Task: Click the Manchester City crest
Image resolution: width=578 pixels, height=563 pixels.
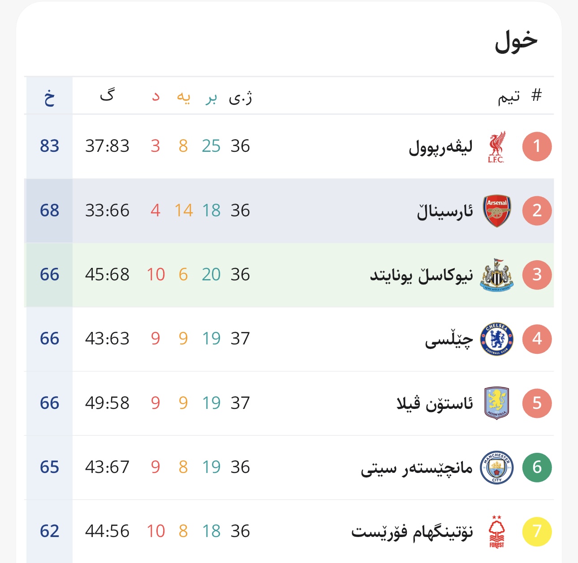Action: [x=496, y=468]
